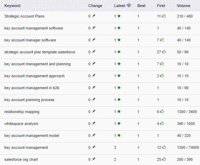The height and width of the screenshot is (165, 200).
Task: Select keyword 'relationship mapping'
Action: pyautogui.click(x=22, y=112)
